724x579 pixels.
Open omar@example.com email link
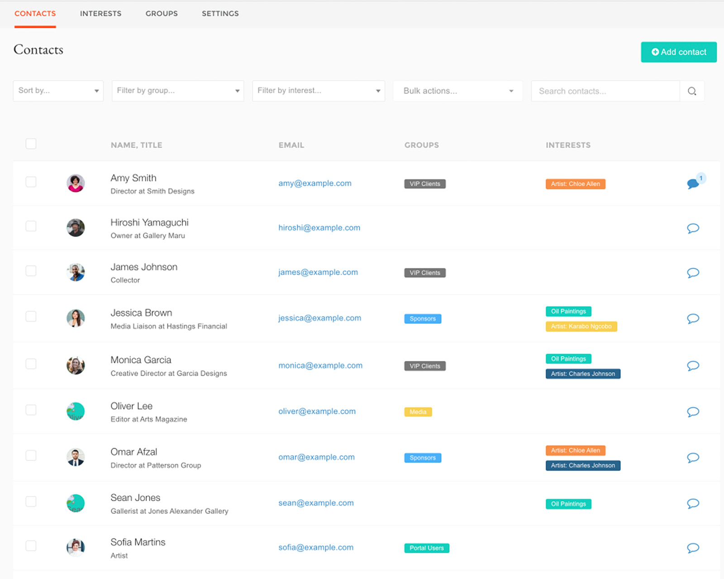pos(317,457)
